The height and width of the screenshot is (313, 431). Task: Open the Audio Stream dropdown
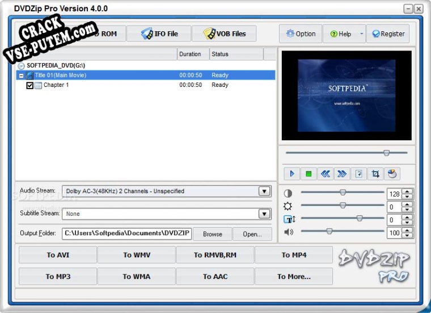[264, 191]
